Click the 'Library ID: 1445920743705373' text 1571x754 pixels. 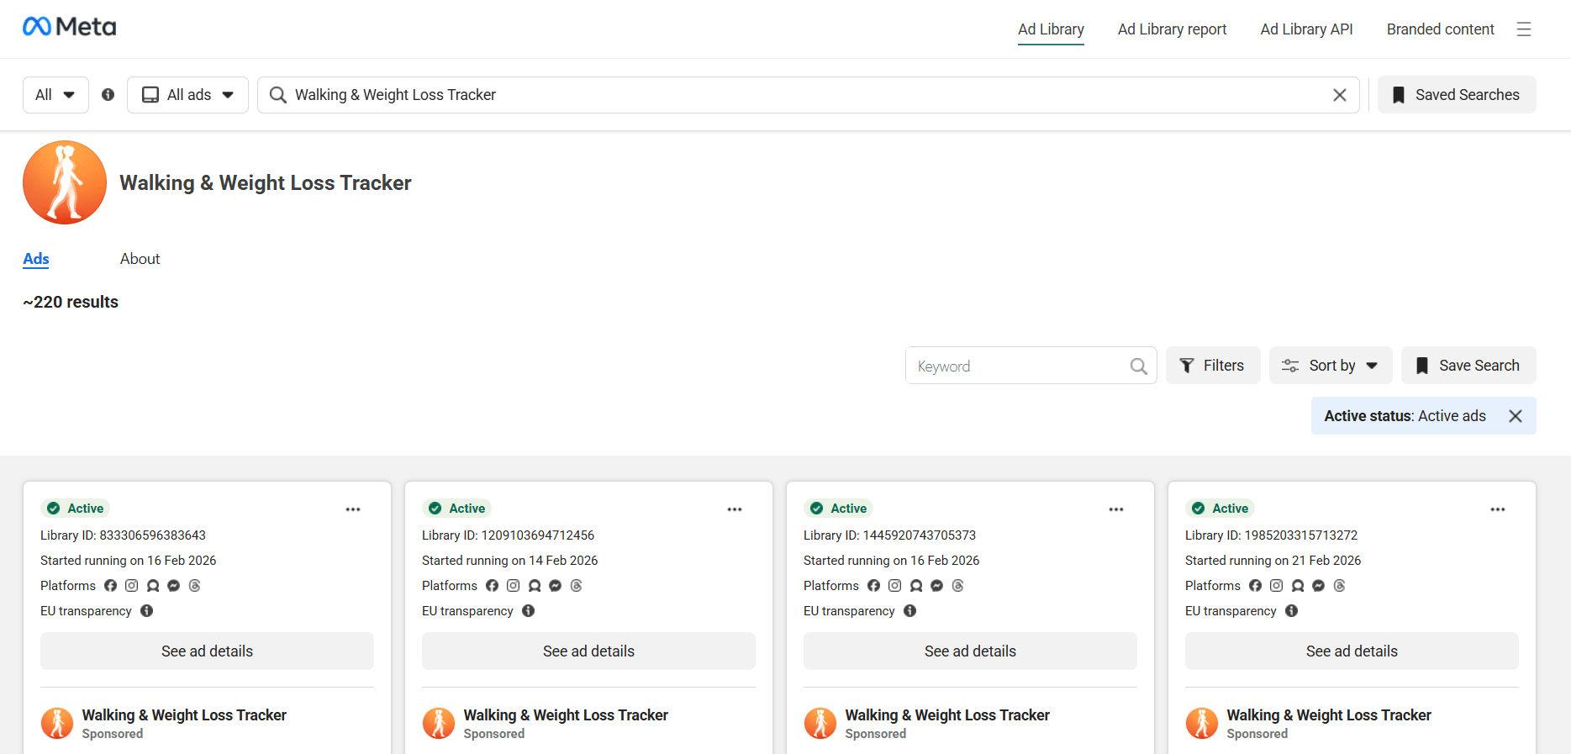point(889,535)
